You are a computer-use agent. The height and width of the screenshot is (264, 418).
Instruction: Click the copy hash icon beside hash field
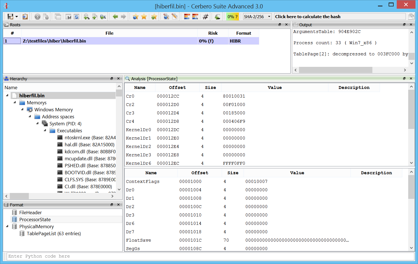tap(411, 17)
